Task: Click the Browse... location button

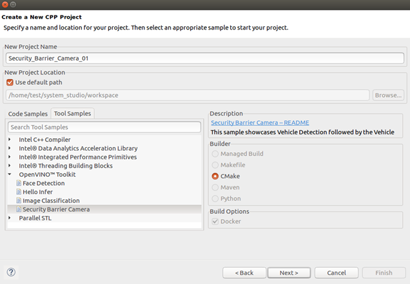Action: 388,95
